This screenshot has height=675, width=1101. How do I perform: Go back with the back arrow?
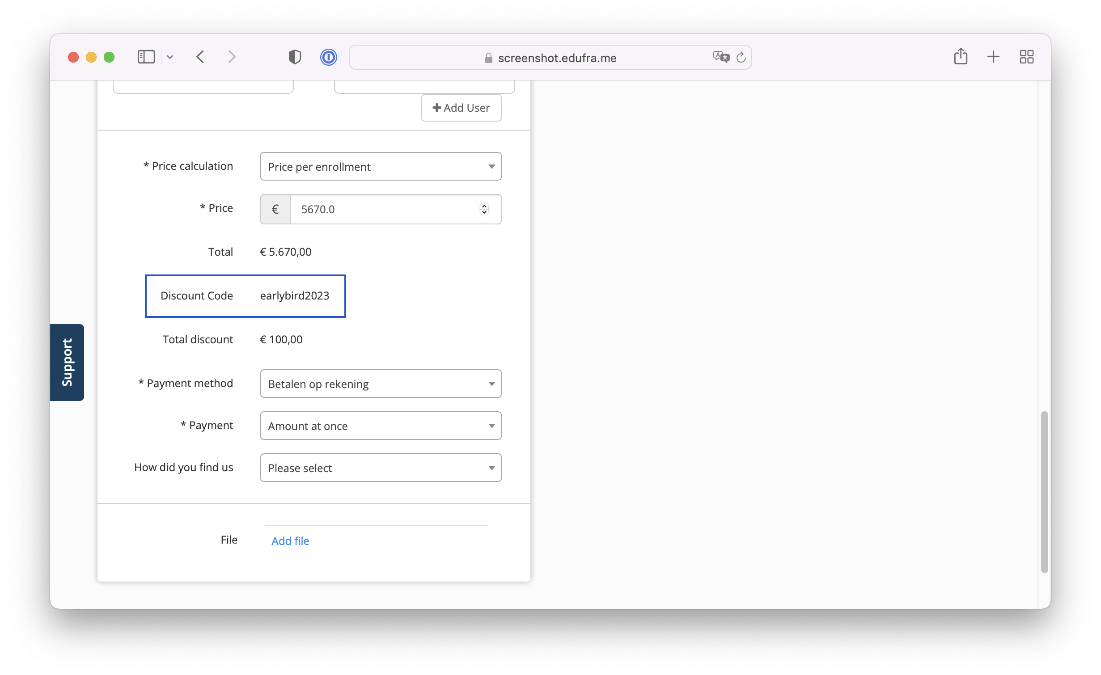coord(200,57)
